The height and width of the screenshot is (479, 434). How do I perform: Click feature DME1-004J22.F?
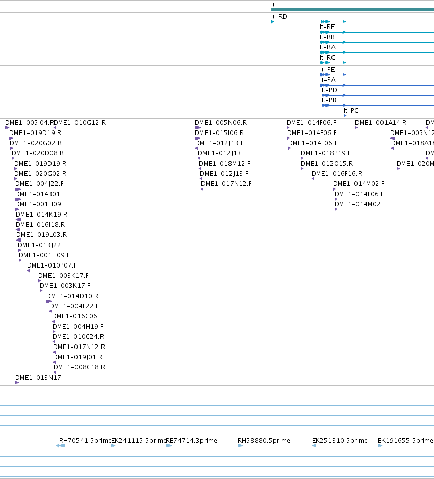pos(39,184)
